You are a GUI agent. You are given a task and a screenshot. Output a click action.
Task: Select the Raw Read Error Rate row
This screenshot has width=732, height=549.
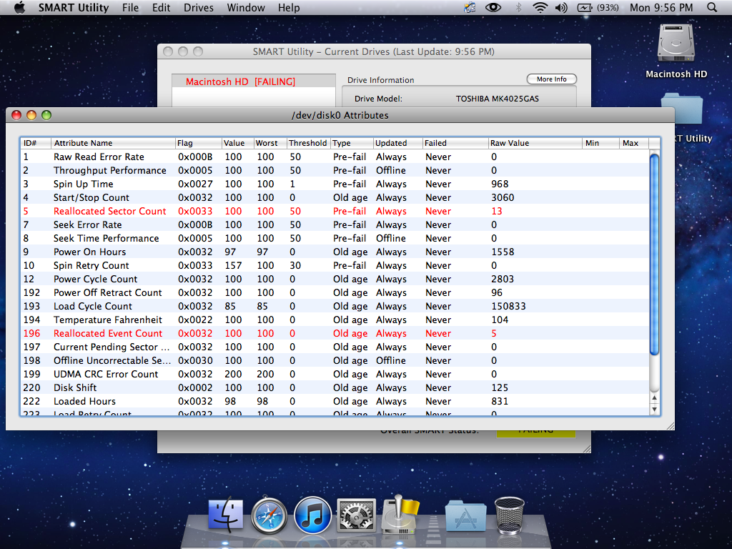(x=335, y=157)
